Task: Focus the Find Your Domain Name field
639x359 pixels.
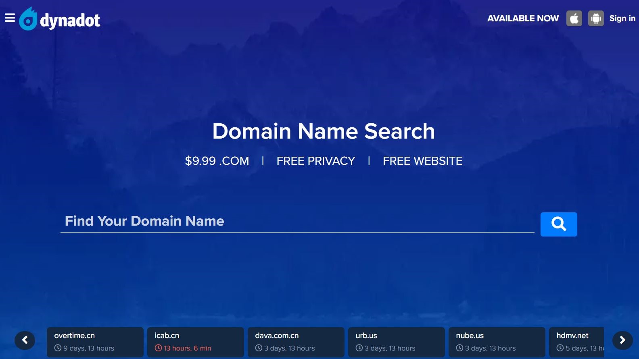Action: [297, 221]
